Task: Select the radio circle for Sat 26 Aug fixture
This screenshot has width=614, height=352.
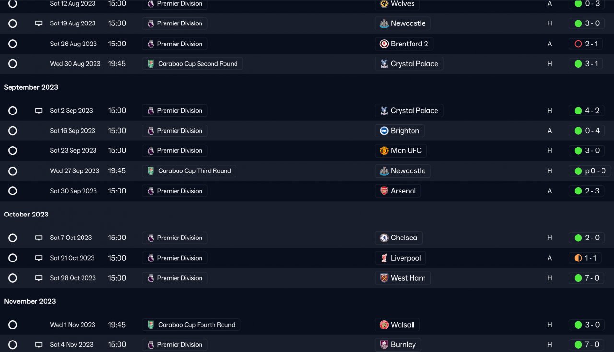Action: pyautogui.click(x=12, y=44)
